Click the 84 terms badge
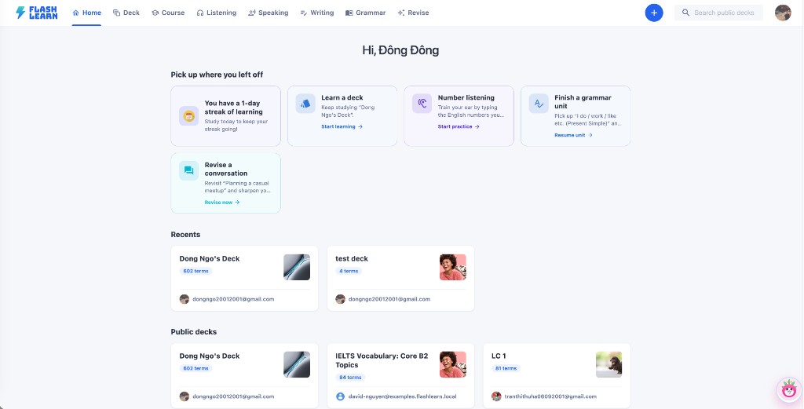Screen dimensions: 804x409 pyautogui.click(x=350, y=378)
